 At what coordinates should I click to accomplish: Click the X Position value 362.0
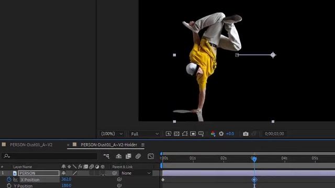[66, 179]
